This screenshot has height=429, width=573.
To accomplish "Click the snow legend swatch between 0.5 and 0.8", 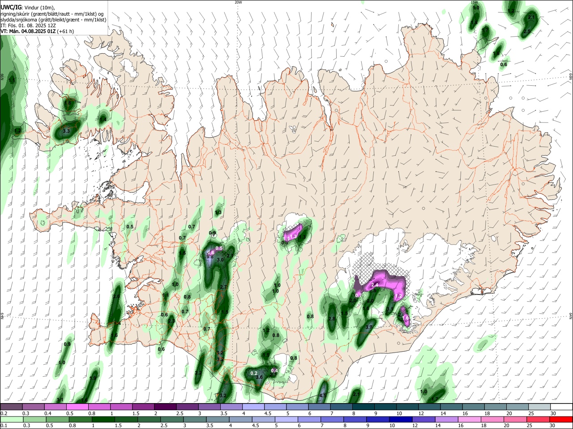I will click(77, 407).
